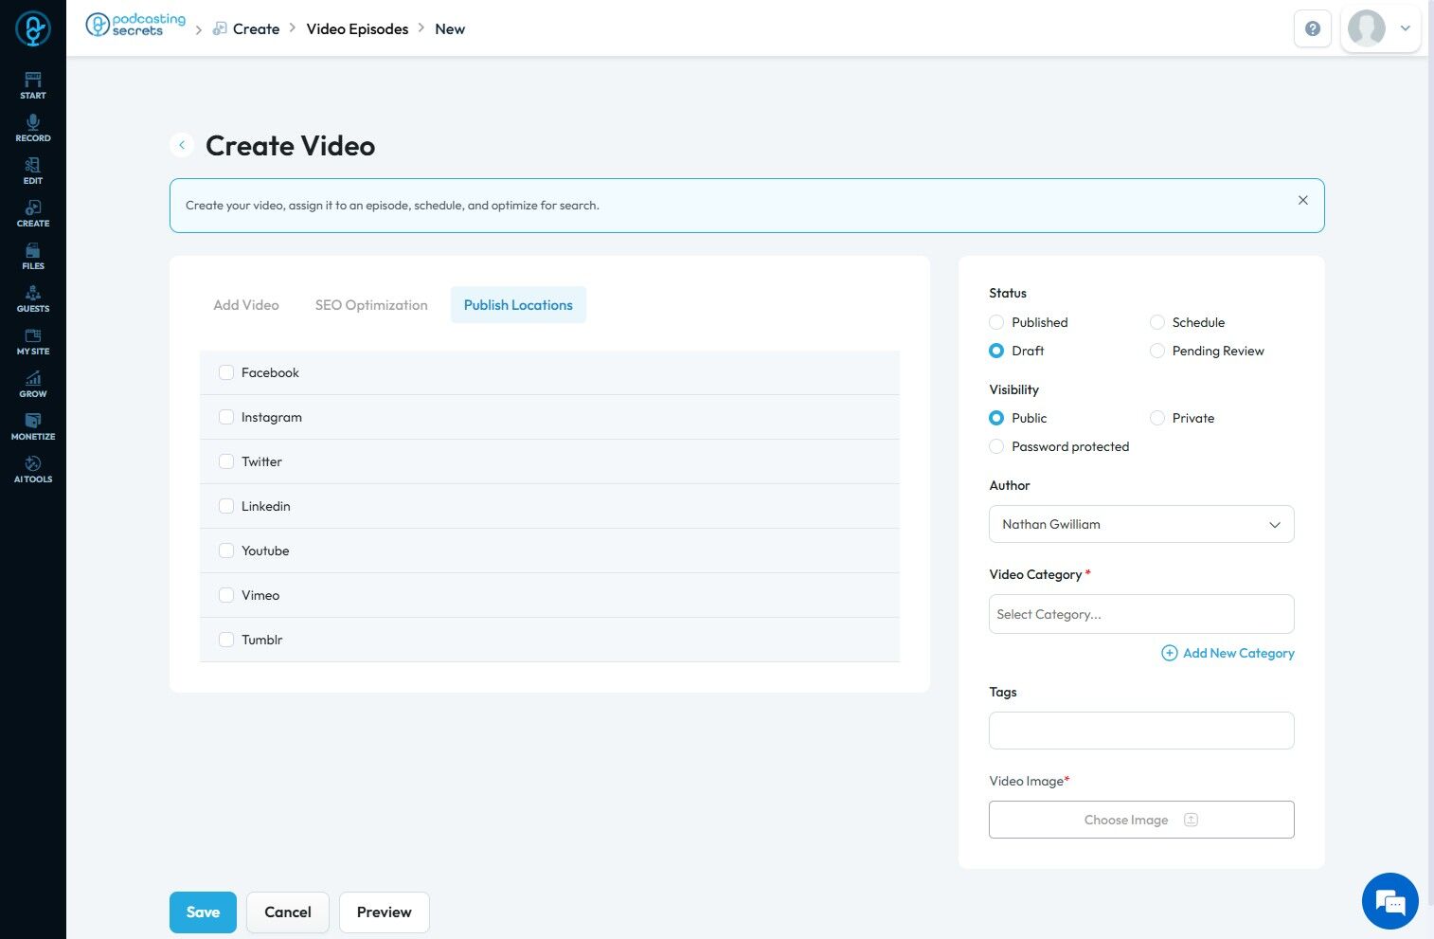The width and height of the screenshot is (1434, 939).
Task: Navigate to My Site
Action: pyautogui.click(x=33, y=341)
